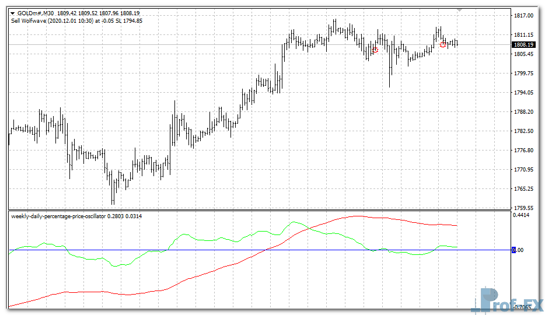Click the 1788.20 price scale label
This screenshot has height=315, width=545.
click(523, 112)
